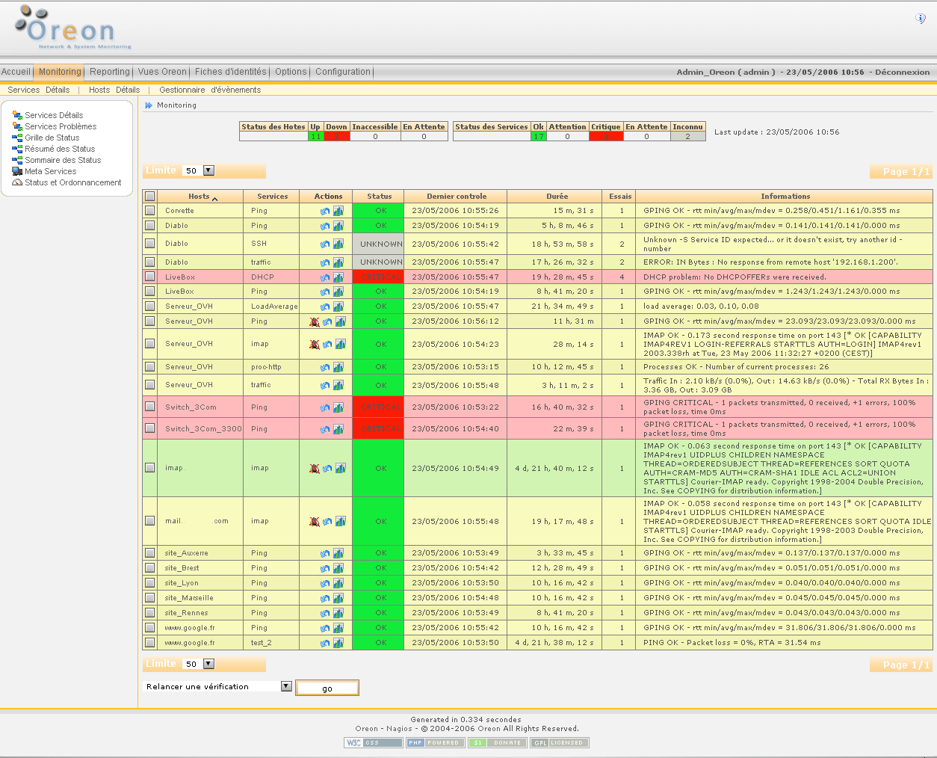Sort by the Dernier controle column header
Viewport: 937px width, 758px height.
[x=457, y=197]
